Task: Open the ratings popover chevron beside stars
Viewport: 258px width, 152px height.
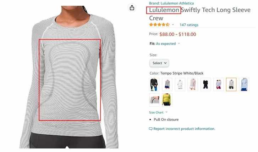Action: click(x=173, y=25)
